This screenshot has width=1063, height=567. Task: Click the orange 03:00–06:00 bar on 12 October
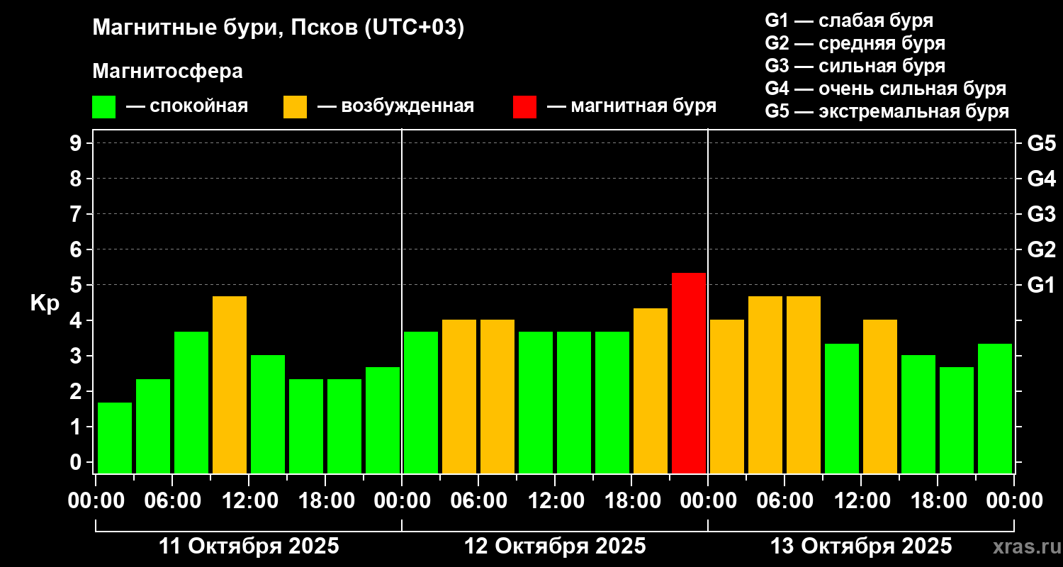coord(459,396)
